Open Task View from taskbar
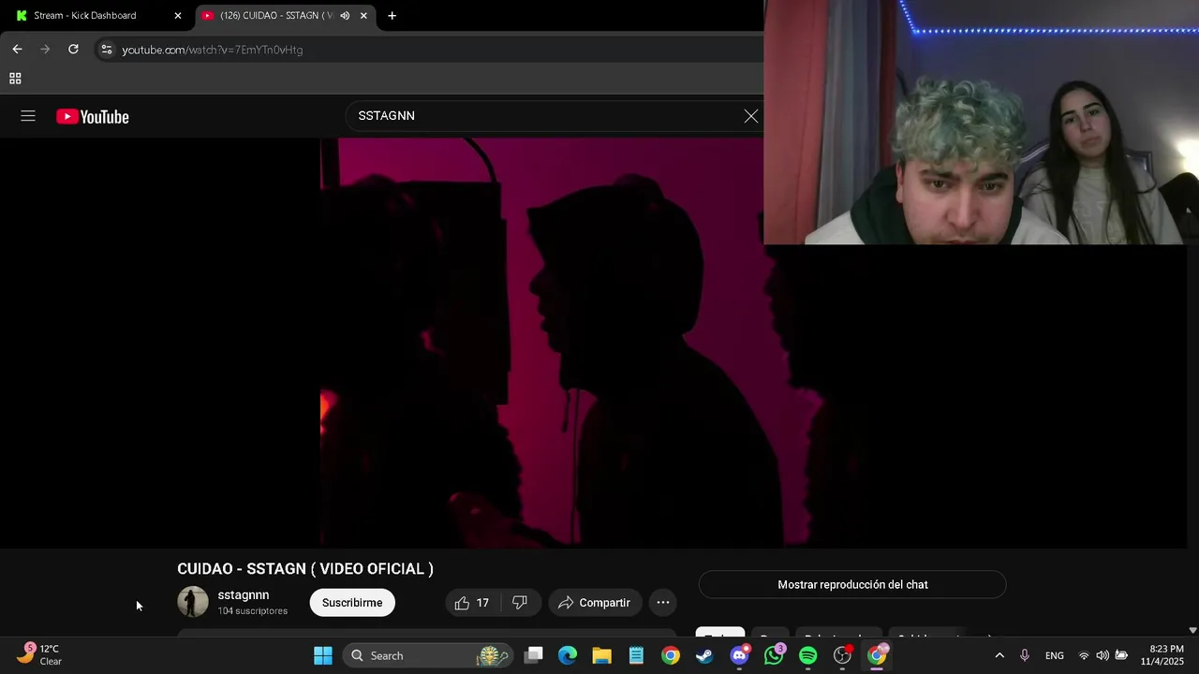 click(534, 655)
